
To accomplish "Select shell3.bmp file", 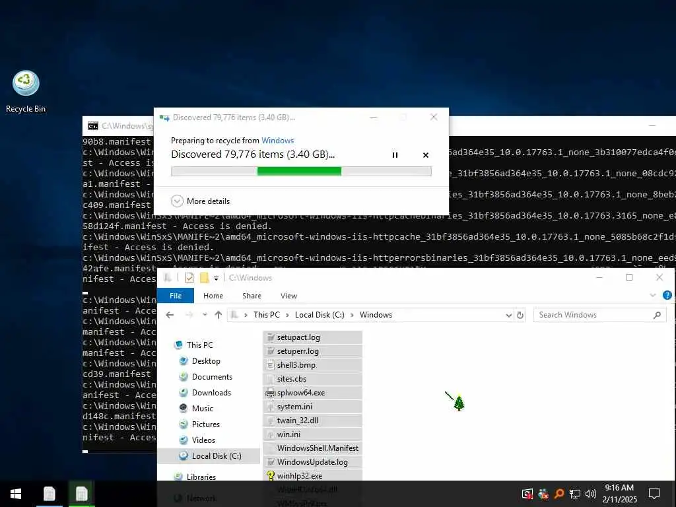I will [x=312, y=365].
